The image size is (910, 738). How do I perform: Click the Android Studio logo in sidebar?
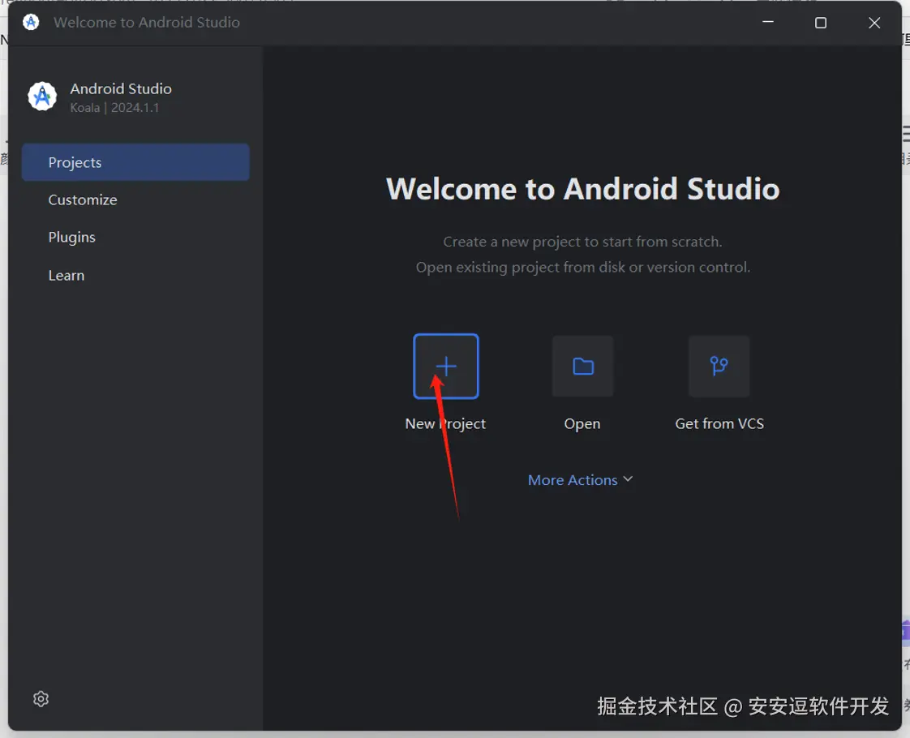[42, 97]
